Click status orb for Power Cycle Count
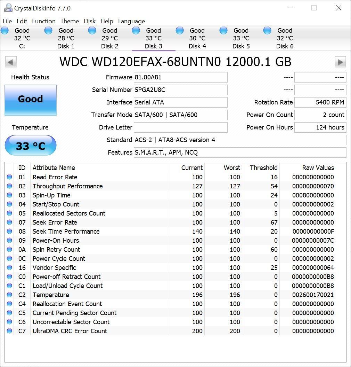This screenshot has height=367, width=351. [x=9, y=258]
